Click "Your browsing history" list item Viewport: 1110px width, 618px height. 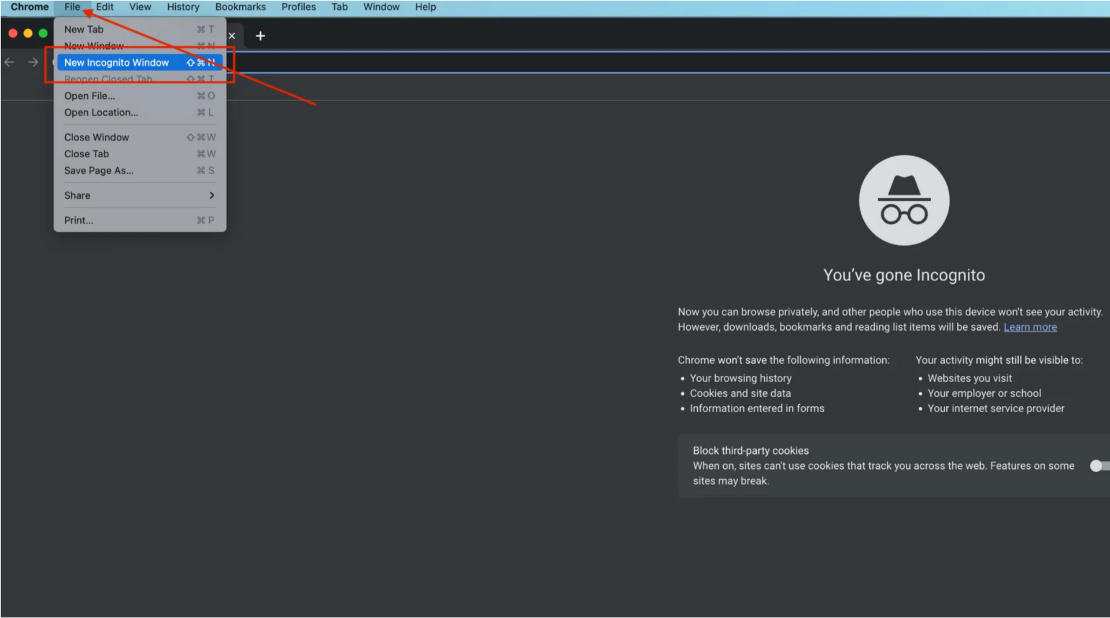click(740, 378)
